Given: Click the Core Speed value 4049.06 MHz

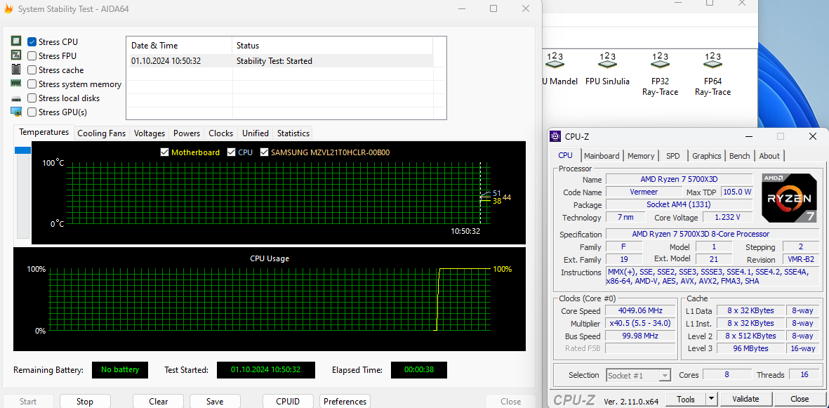Looking at the screenshot, I should click(640, 310).
